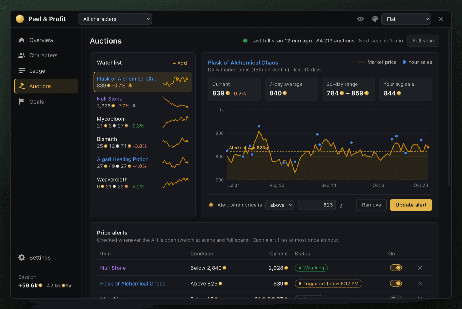Image resolution: width=462 pixels, height=309 pixels.
Task: Click the Full scan button
Action: (423, 41)
